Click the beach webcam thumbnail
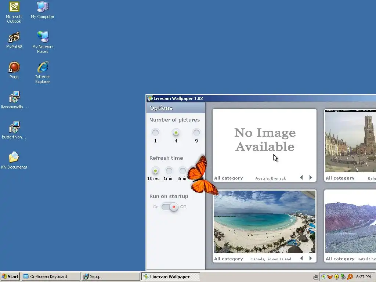This screenshot has height=282, width=376. (264, 222)
